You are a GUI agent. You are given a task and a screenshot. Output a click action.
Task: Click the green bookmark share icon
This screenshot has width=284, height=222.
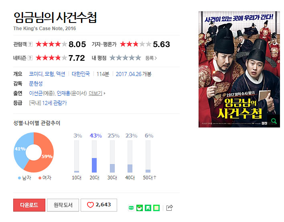click(x=148, y=208)
